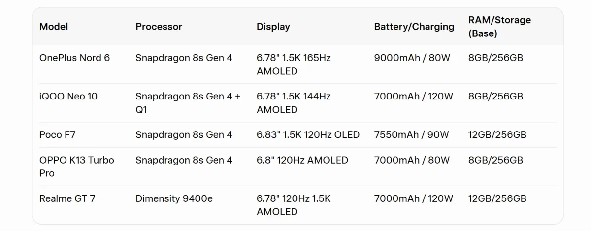The height and width of the screenshot is (231, 591).
Task: Click the 6.8" 120Hz AMOLED display cell
Action: coord(302,160)
